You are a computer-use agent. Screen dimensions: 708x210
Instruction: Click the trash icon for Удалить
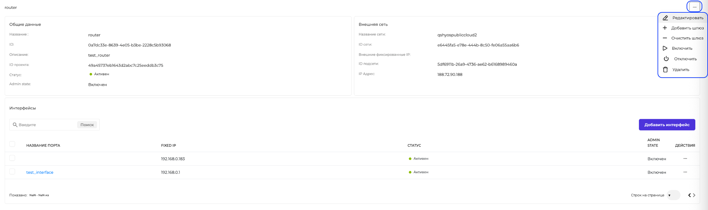click(x=665, y=70)
